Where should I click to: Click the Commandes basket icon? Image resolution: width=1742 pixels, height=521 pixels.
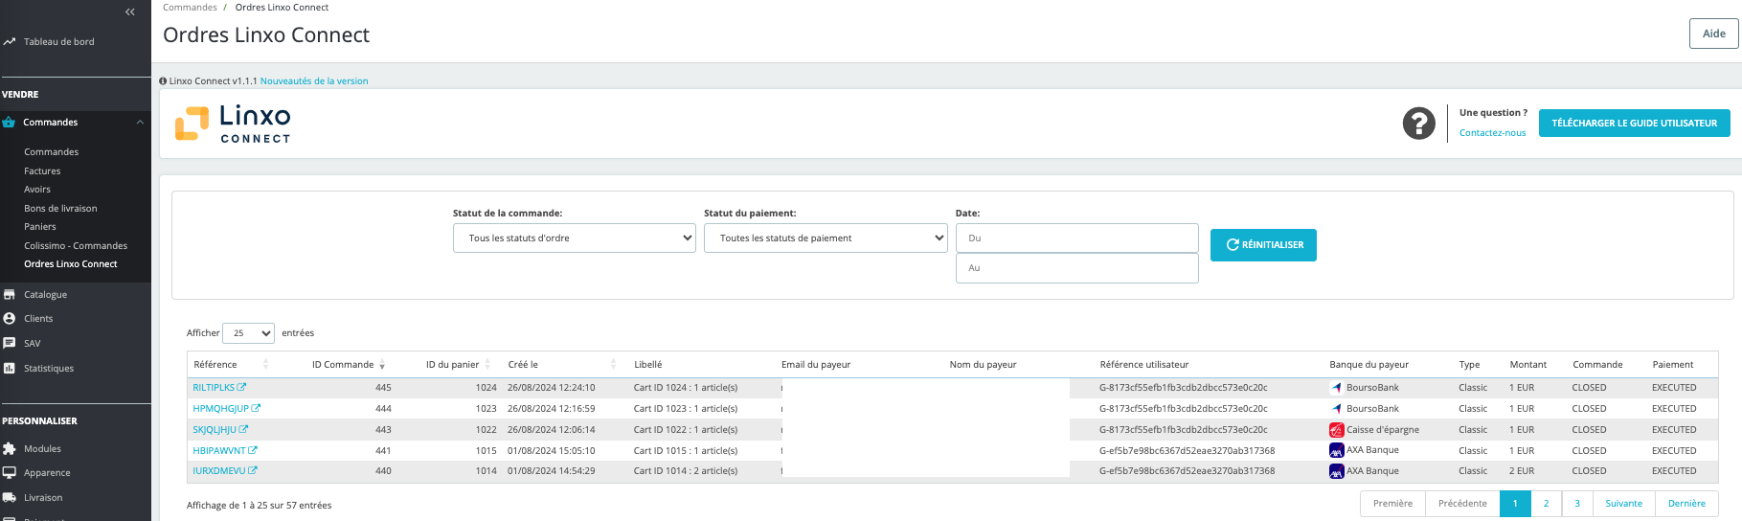click(x=9, y=122)
